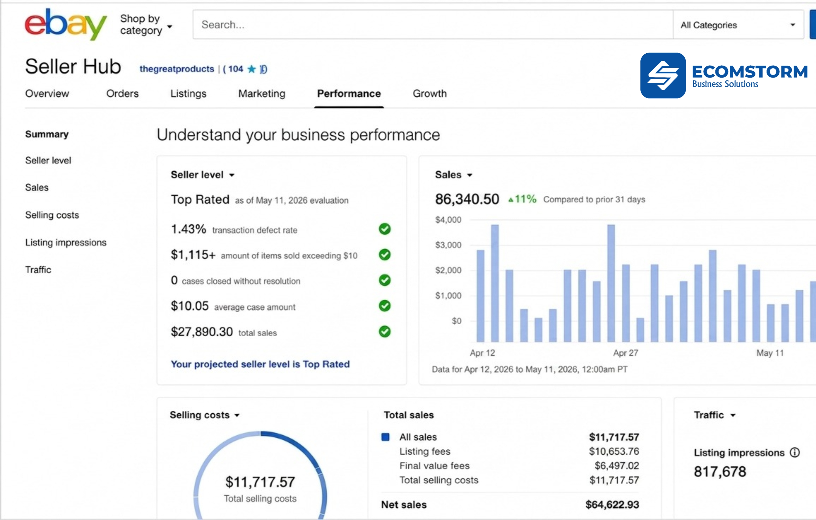
Task: Click in the Search input field
Action: click(x=433, y=25)
